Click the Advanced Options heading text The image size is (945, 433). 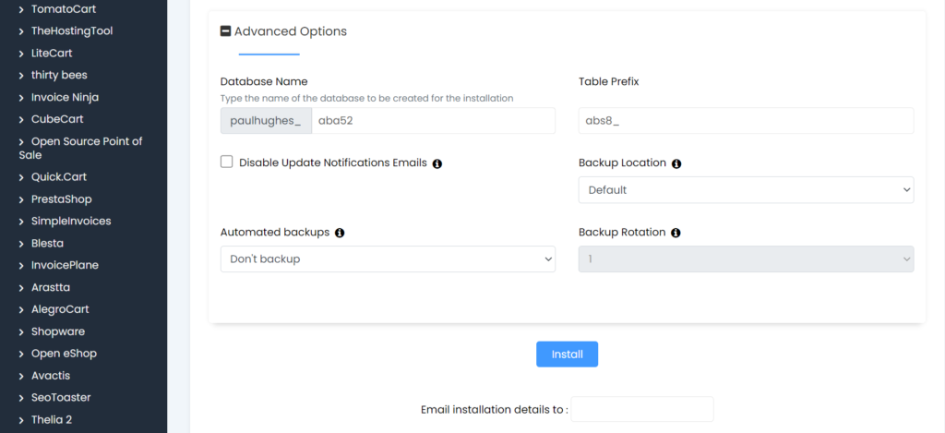pos(291,31)
